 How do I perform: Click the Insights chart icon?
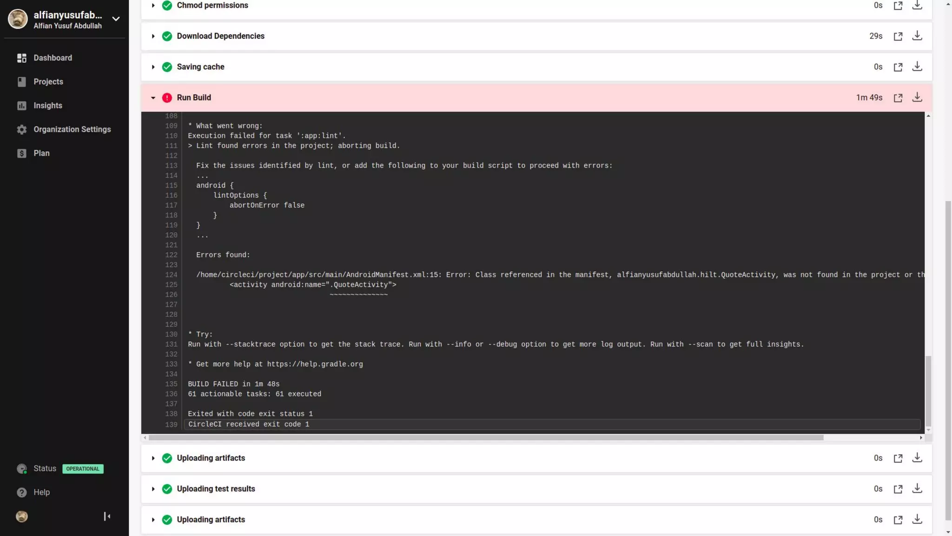22,106
